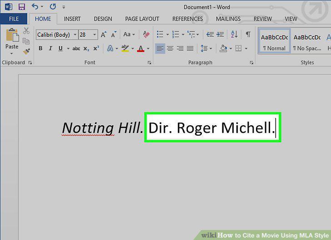Apply the red font color swatch

[x=141, y=49]
